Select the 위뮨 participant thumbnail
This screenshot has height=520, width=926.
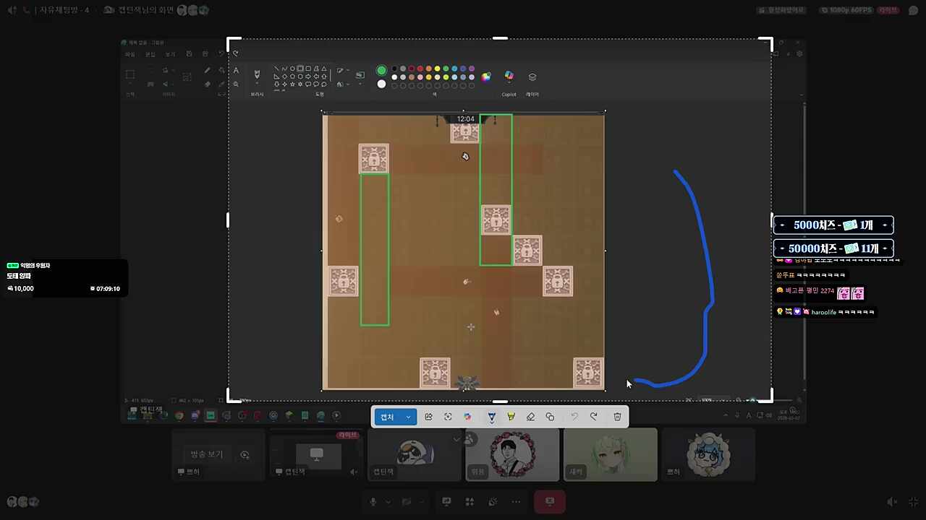[511, 454]
